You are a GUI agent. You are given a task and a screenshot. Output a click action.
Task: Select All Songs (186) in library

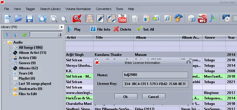(30, 48)
